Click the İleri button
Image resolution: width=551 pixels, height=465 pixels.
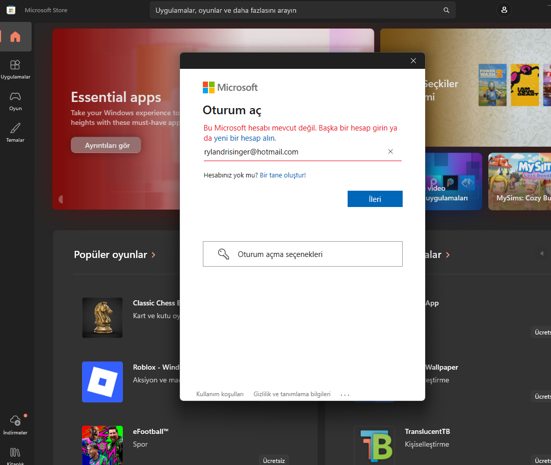(x=375, y=199)
